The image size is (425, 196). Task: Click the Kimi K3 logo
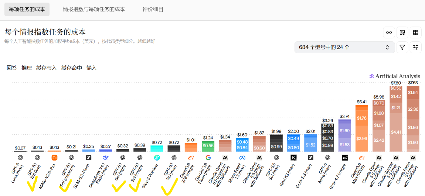tap(293, 158)
